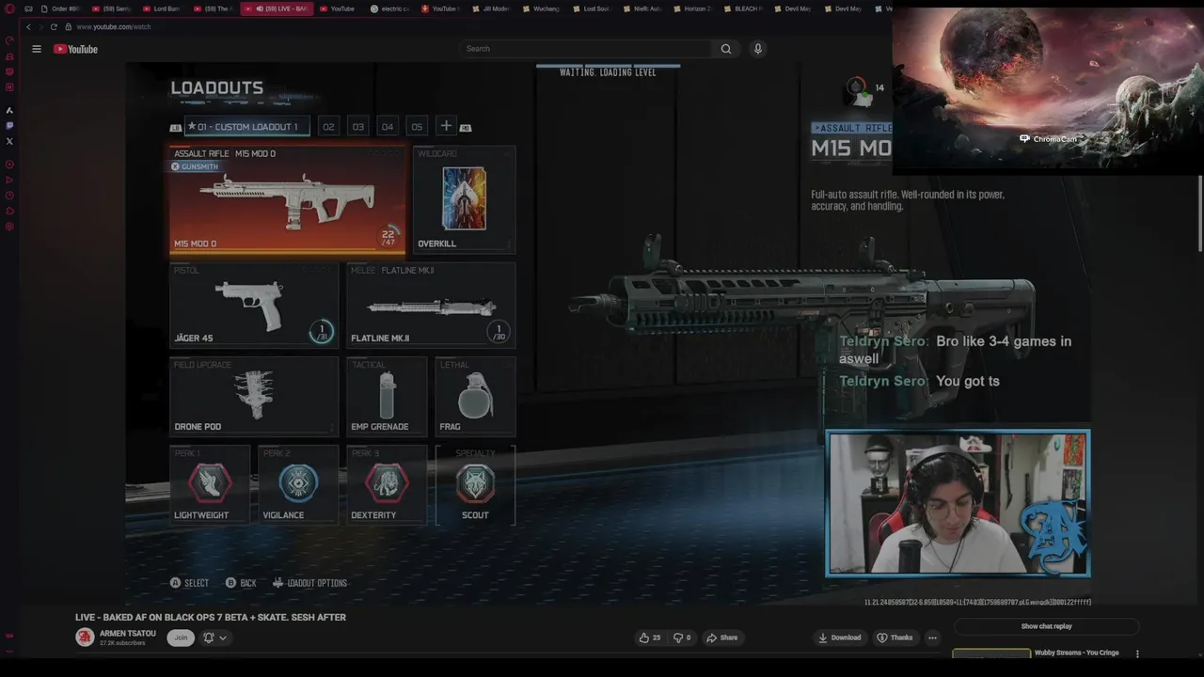The image size is (1204, 677).
Task: Click the notification bell for Armen Tsatou
Action: click(x=209, y=638)
